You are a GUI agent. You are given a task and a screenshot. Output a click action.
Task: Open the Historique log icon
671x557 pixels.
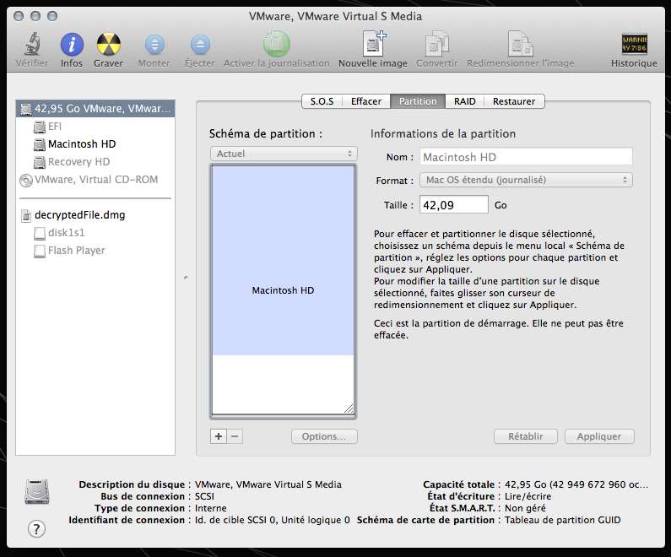pyautogui.click(x=634, y=44)
